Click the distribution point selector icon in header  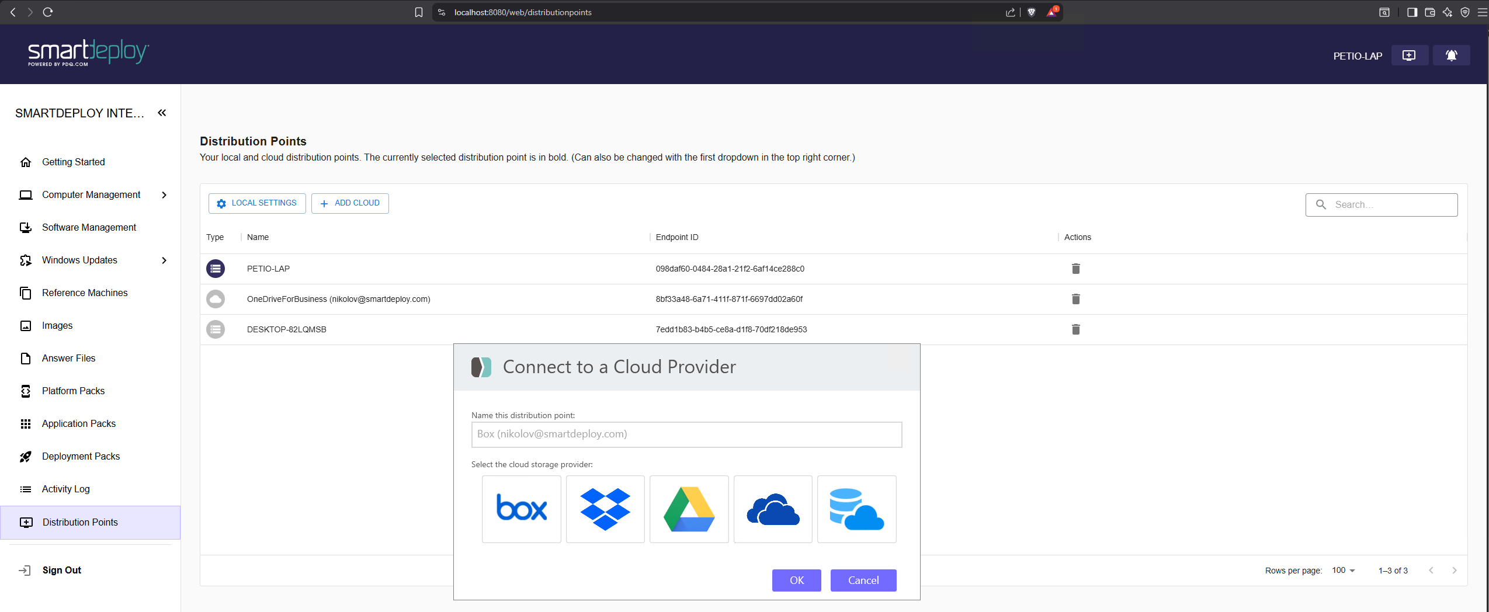pos(1409,55)
